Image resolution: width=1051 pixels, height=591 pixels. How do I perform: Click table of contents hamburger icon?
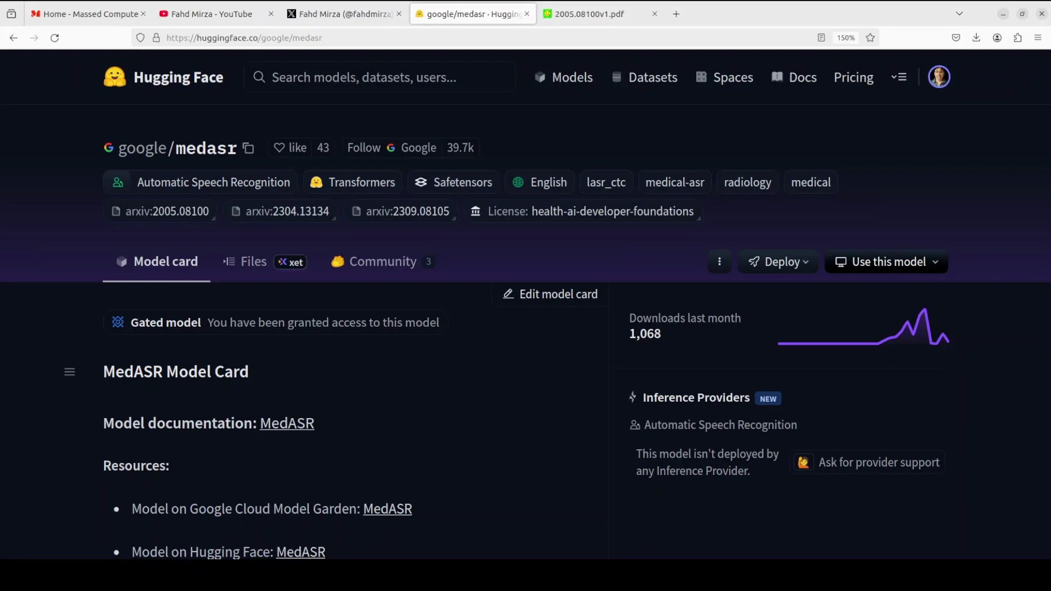tap(70, 372)
